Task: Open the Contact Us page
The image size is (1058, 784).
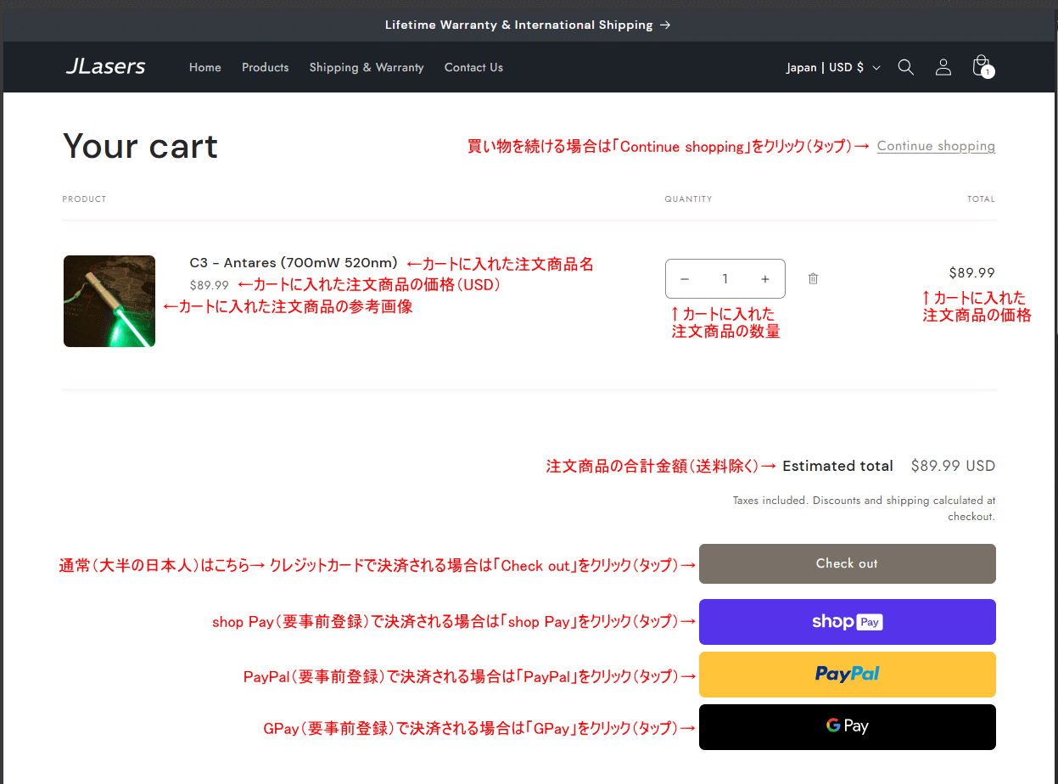Action: coord(473,67)
